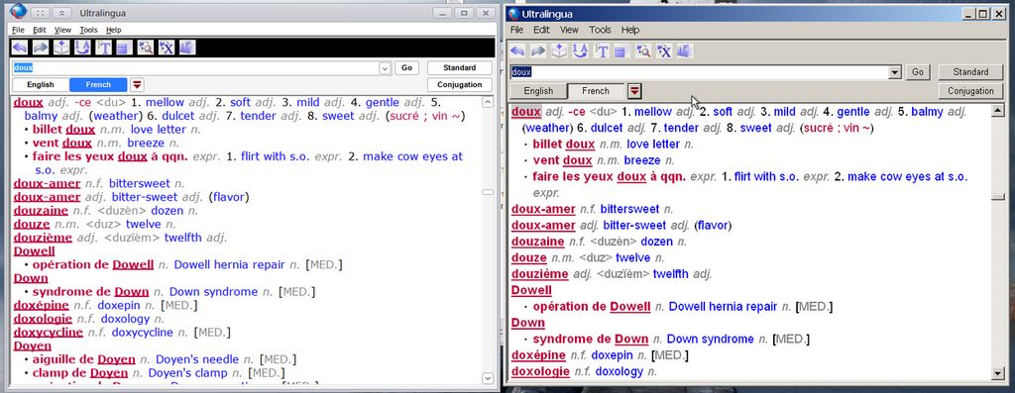
Task: Select the French toggle in the left window
Action: [x=98, y=85]
